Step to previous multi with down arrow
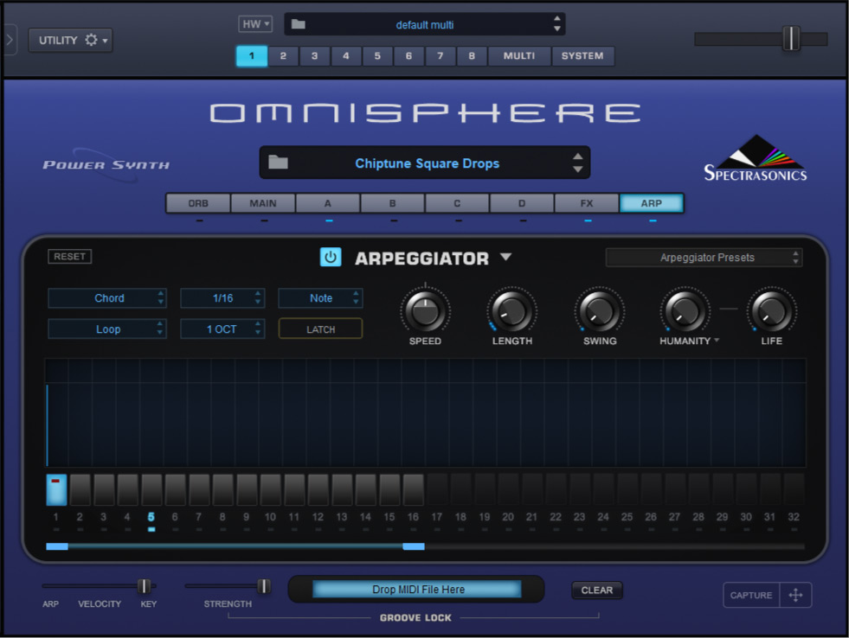849x638 pixels. (556, 29)
